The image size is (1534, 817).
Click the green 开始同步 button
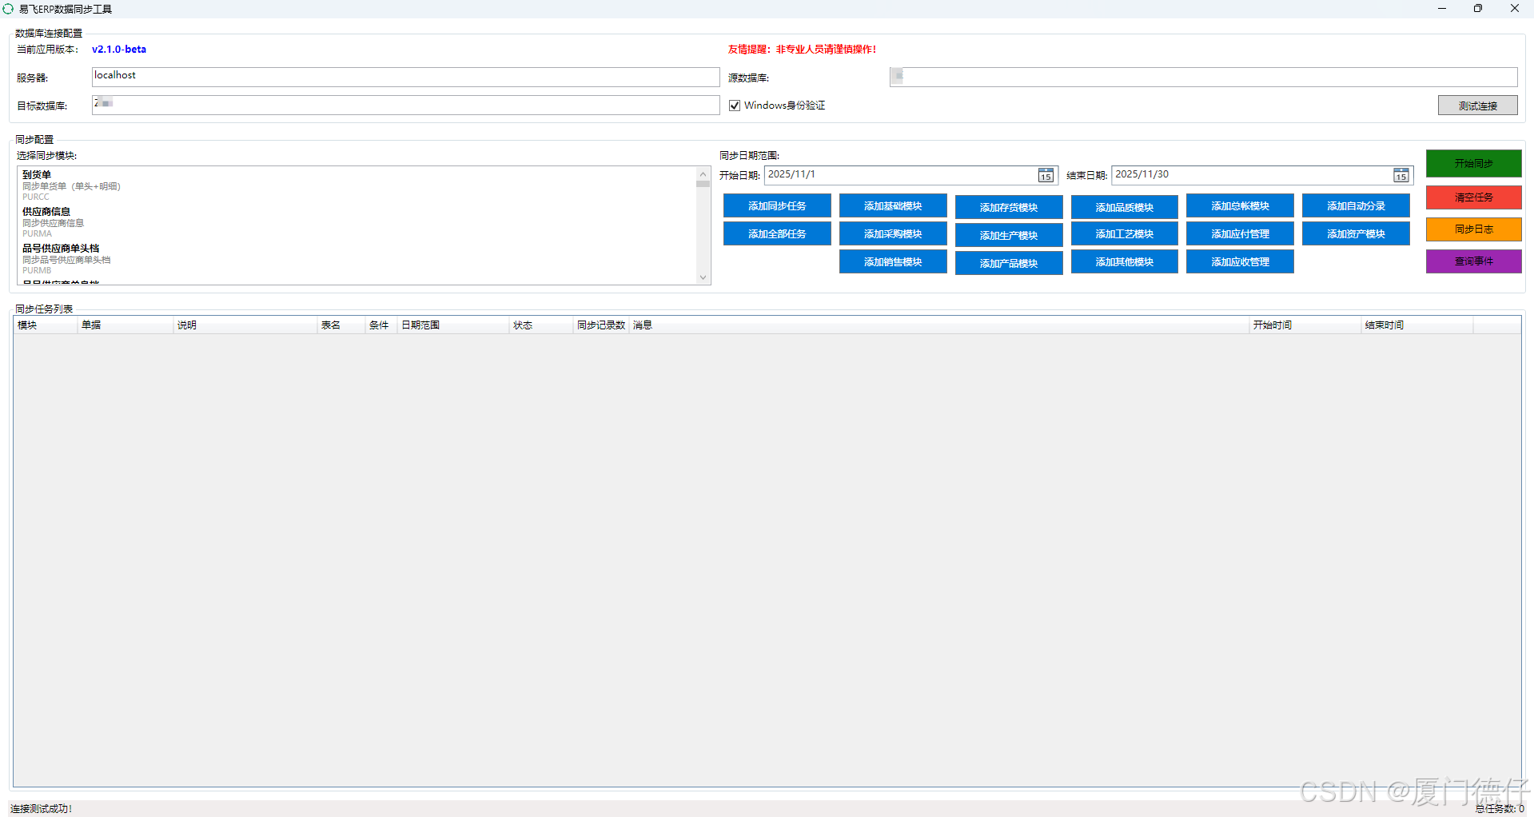click(x=1473, y=163)
